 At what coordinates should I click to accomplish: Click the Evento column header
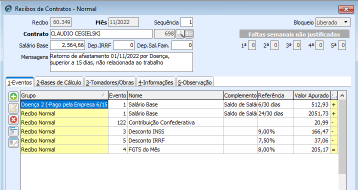coord(117,95)
